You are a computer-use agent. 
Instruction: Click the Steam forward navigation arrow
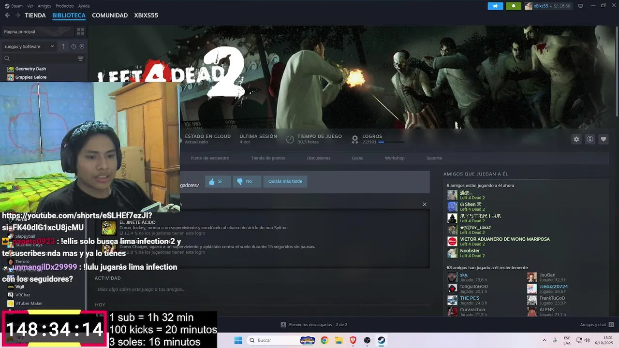[x=18, y=15]
